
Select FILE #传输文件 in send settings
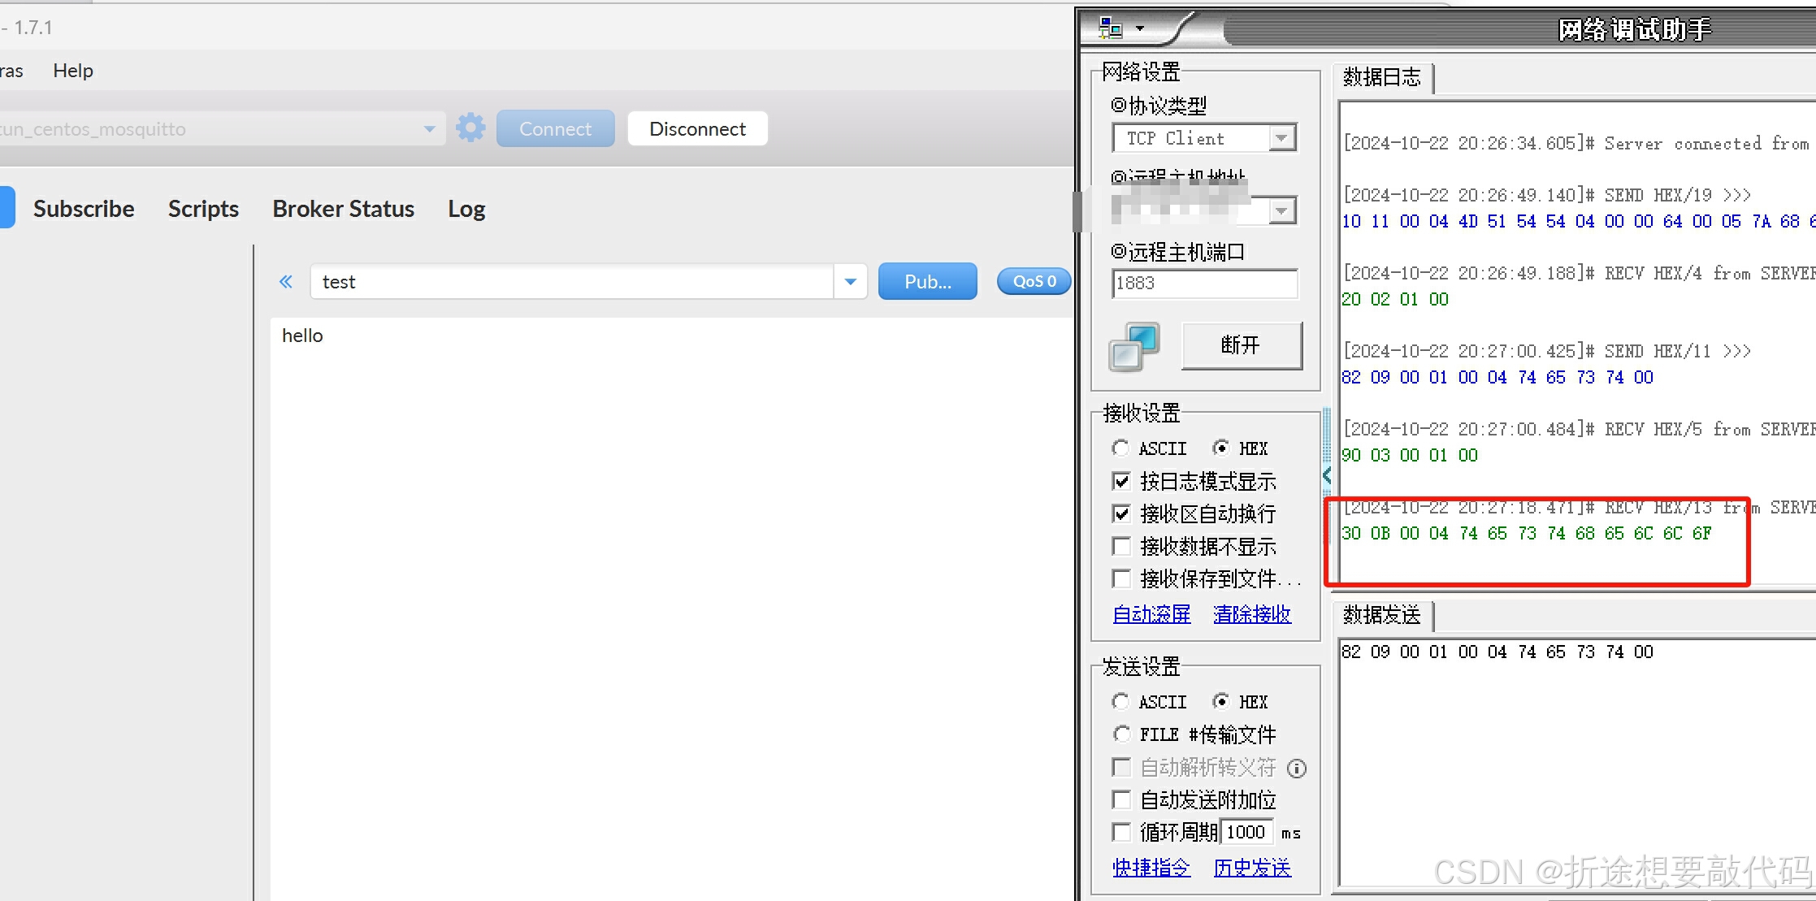[1121, 734]
